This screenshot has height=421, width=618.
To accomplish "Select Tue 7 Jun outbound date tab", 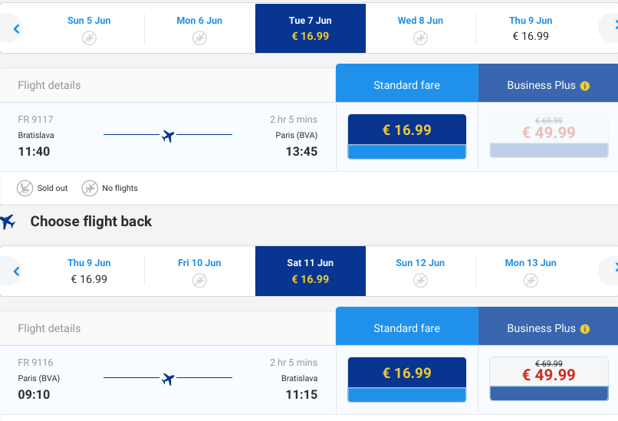I will [311, 28].
